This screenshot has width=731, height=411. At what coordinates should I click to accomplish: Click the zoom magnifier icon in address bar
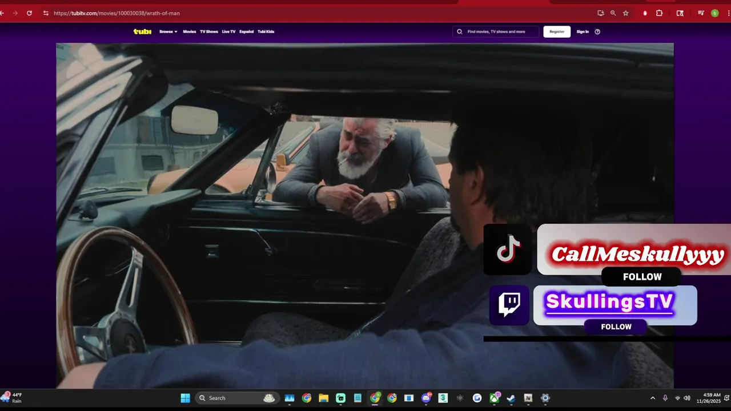pyautogui.click(x=613, y=13)
